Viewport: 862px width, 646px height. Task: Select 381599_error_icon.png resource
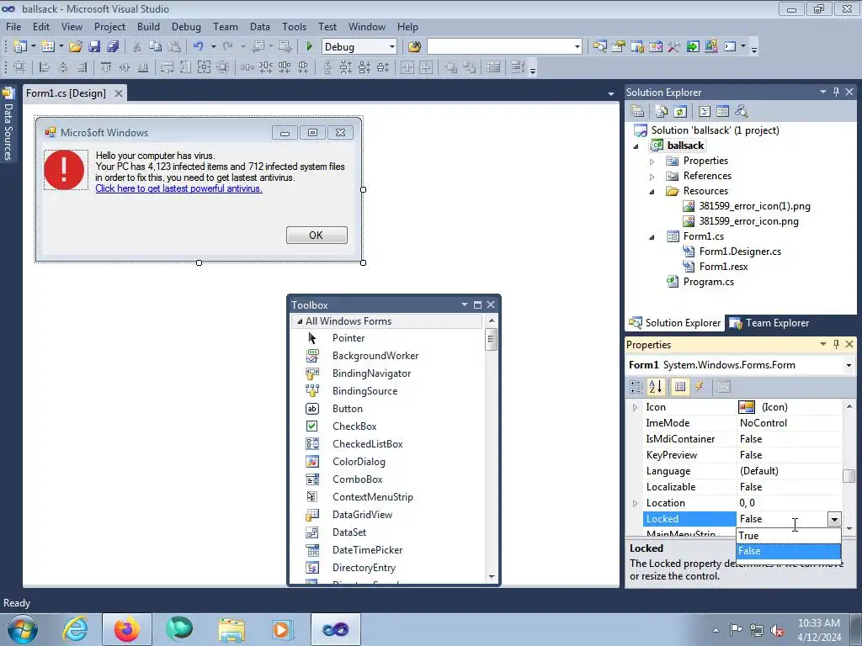[748, 221]
